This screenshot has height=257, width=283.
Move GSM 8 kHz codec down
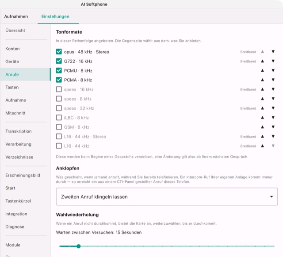pyautogui.click(x=273, y=127)
